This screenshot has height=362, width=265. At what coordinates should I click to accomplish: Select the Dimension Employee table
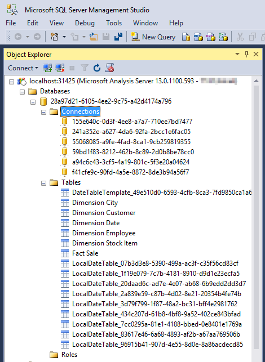pos(104,233)
